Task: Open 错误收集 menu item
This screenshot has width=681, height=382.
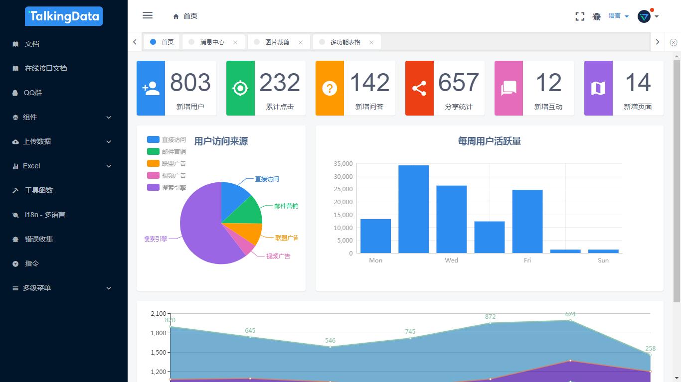Action: coord(64,239)
